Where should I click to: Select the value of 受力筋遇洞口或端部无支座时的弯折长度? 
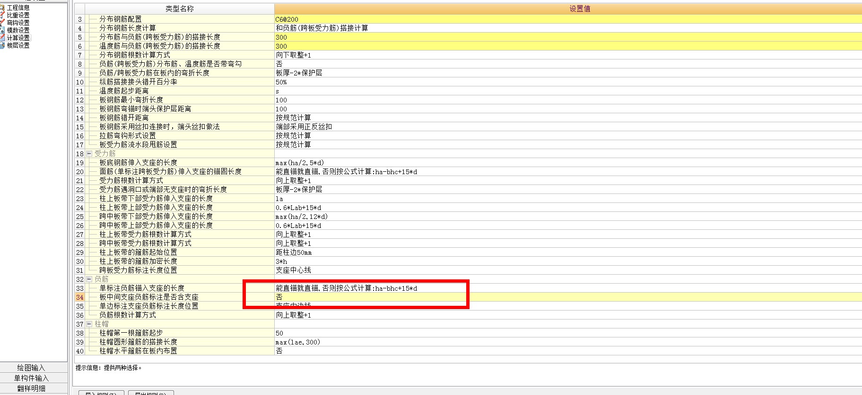pyautogui.click(x=568, y=190)
